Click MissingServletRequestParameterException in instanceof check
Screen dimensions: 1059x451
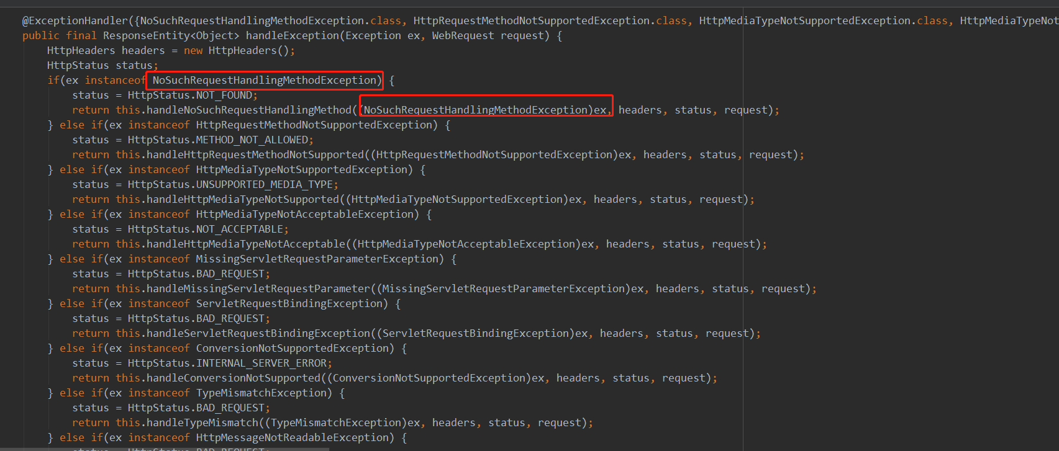coord(317,259)
